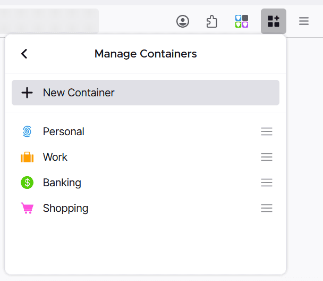
Task: Click the pink Shopping cart icon
Action: [27, 208]
